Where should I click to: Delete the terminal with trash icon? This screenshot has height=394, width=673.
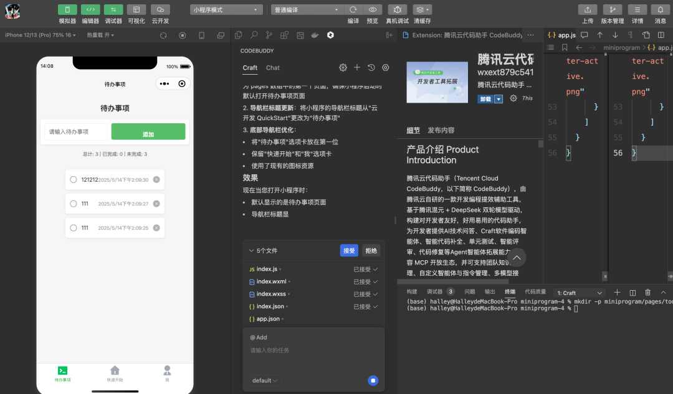tap(647, 293)
